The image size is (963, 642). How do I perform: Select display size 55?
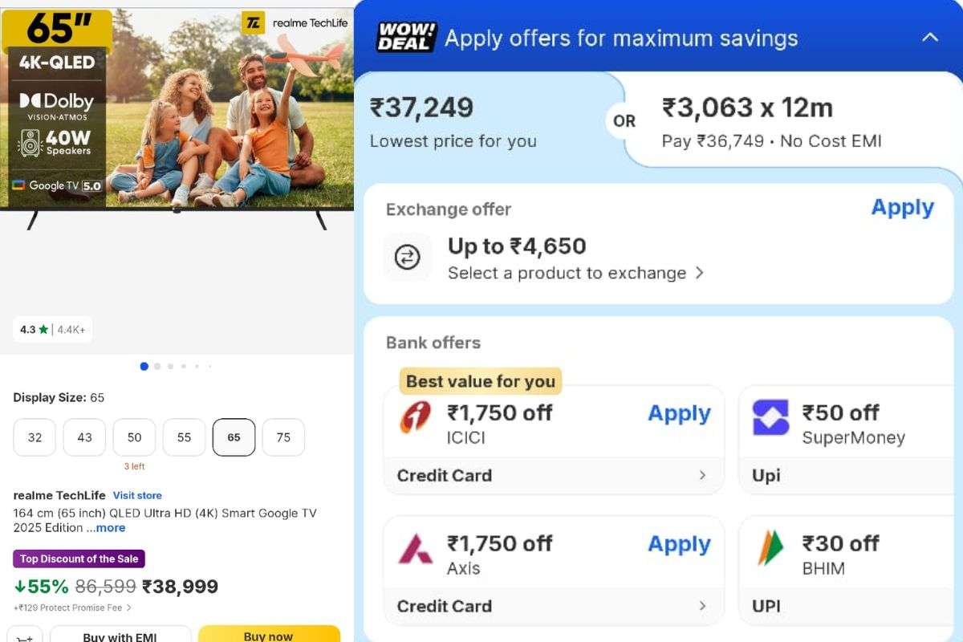pyautogui.click(x=184, y=437)
